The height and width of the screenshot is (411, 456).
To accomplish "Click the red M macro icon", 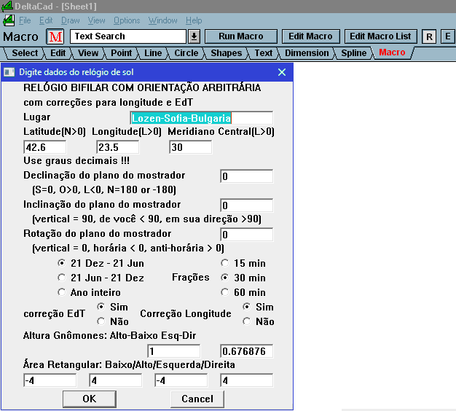I will coord(56,36).
